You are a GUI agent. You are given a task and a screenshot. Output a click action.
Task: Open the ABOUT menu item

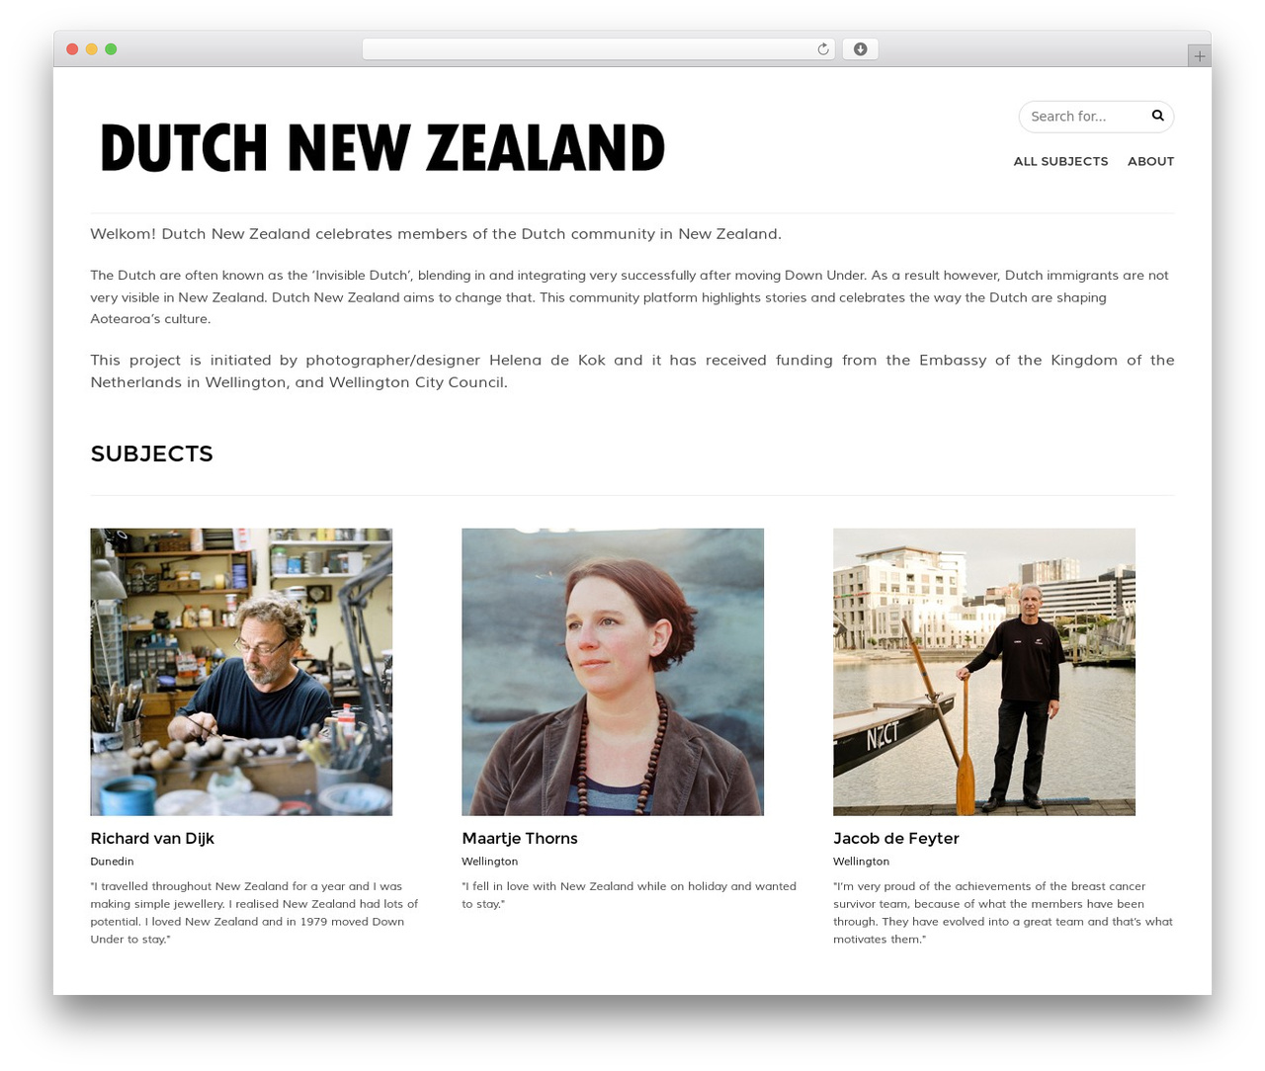(x=1150, y=161)
